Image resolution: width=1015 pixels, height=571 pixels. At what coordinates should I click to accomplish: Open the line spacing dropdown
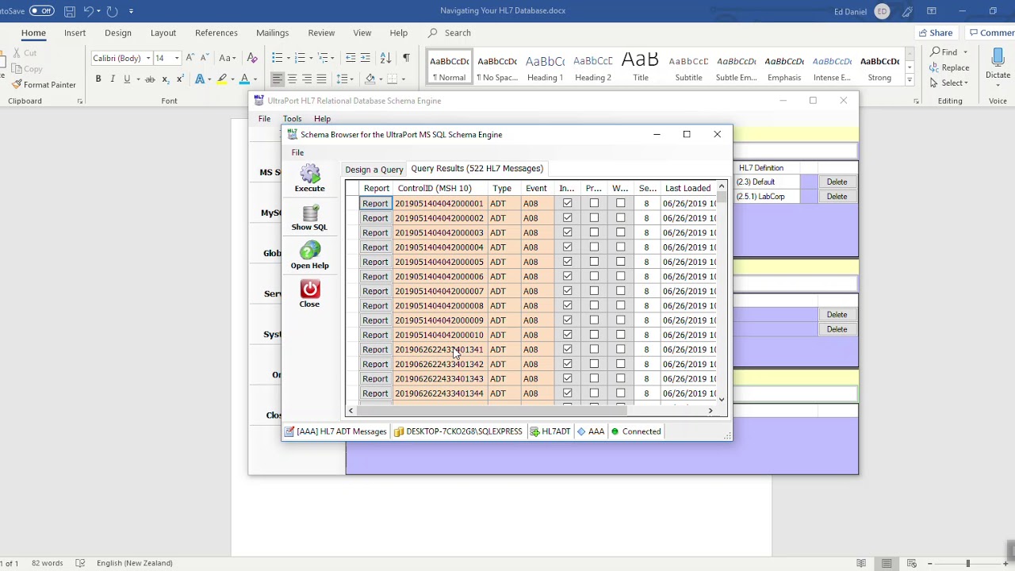pyautogui.click(x=344, y=79)
